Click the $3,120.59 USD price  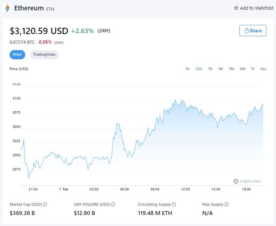39,31
